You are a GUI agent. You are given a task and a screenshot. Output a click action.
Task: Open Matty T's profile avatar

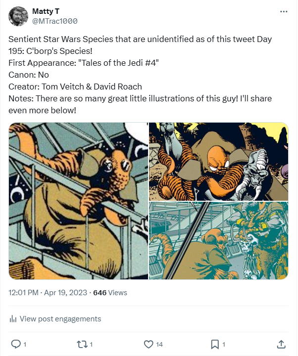[18, 16]
